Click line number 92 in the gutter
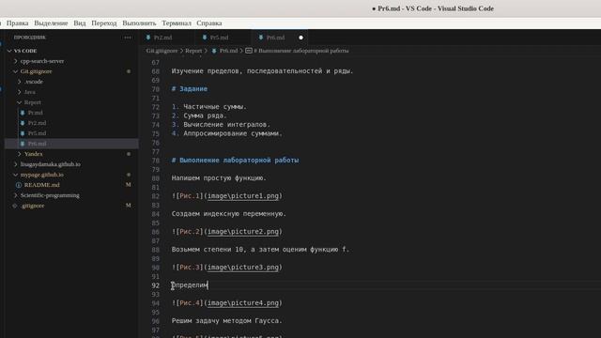Image resolution: width=601 pixels, height=338 pixels. 155,285
